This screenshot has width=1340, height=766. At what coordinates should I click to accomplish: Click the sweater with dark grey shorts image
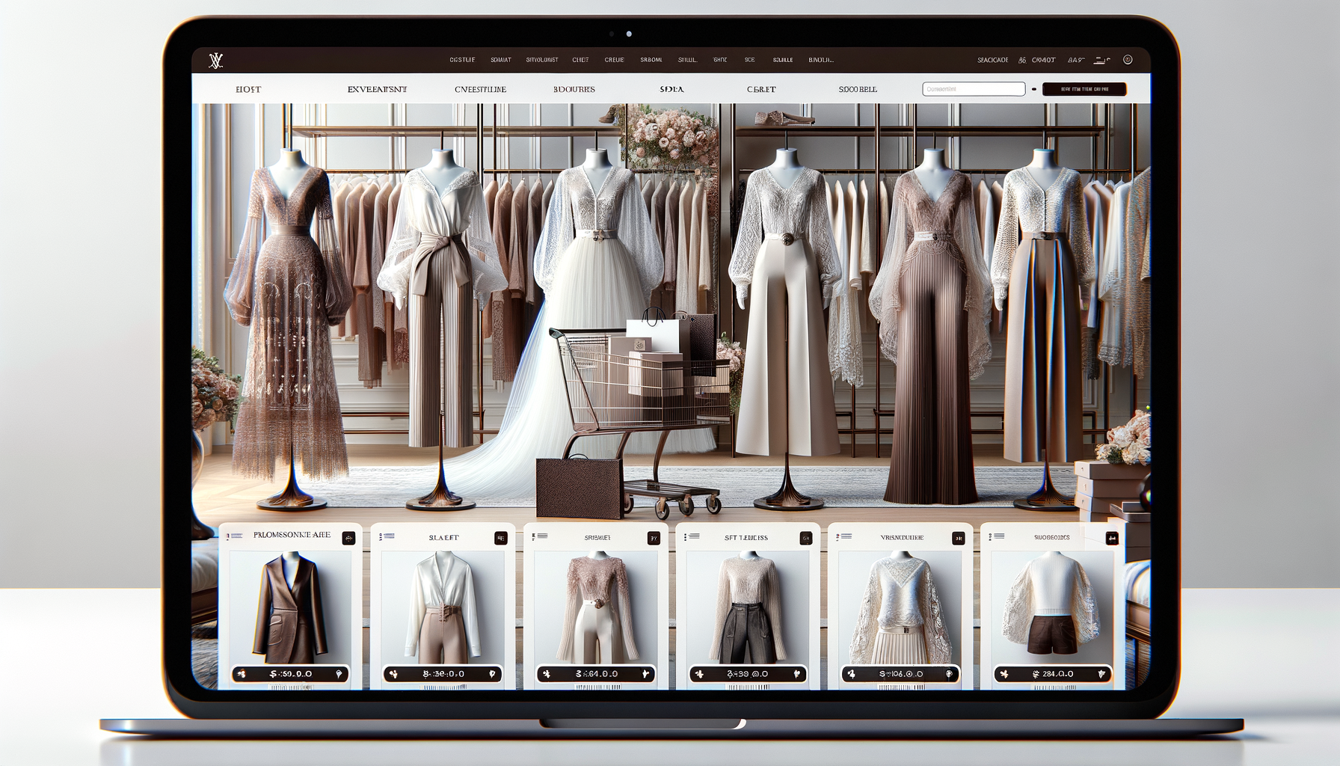tap(748, 607)
